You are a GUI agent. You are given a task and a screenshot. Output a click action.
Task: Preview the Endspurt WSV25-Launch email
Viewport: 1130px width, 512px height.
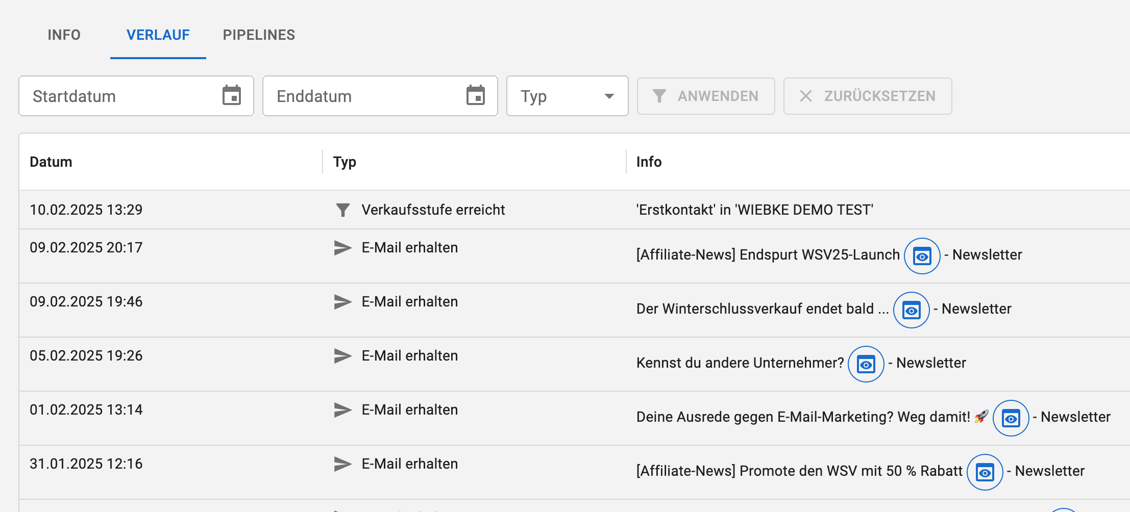[x=922, y=256]
